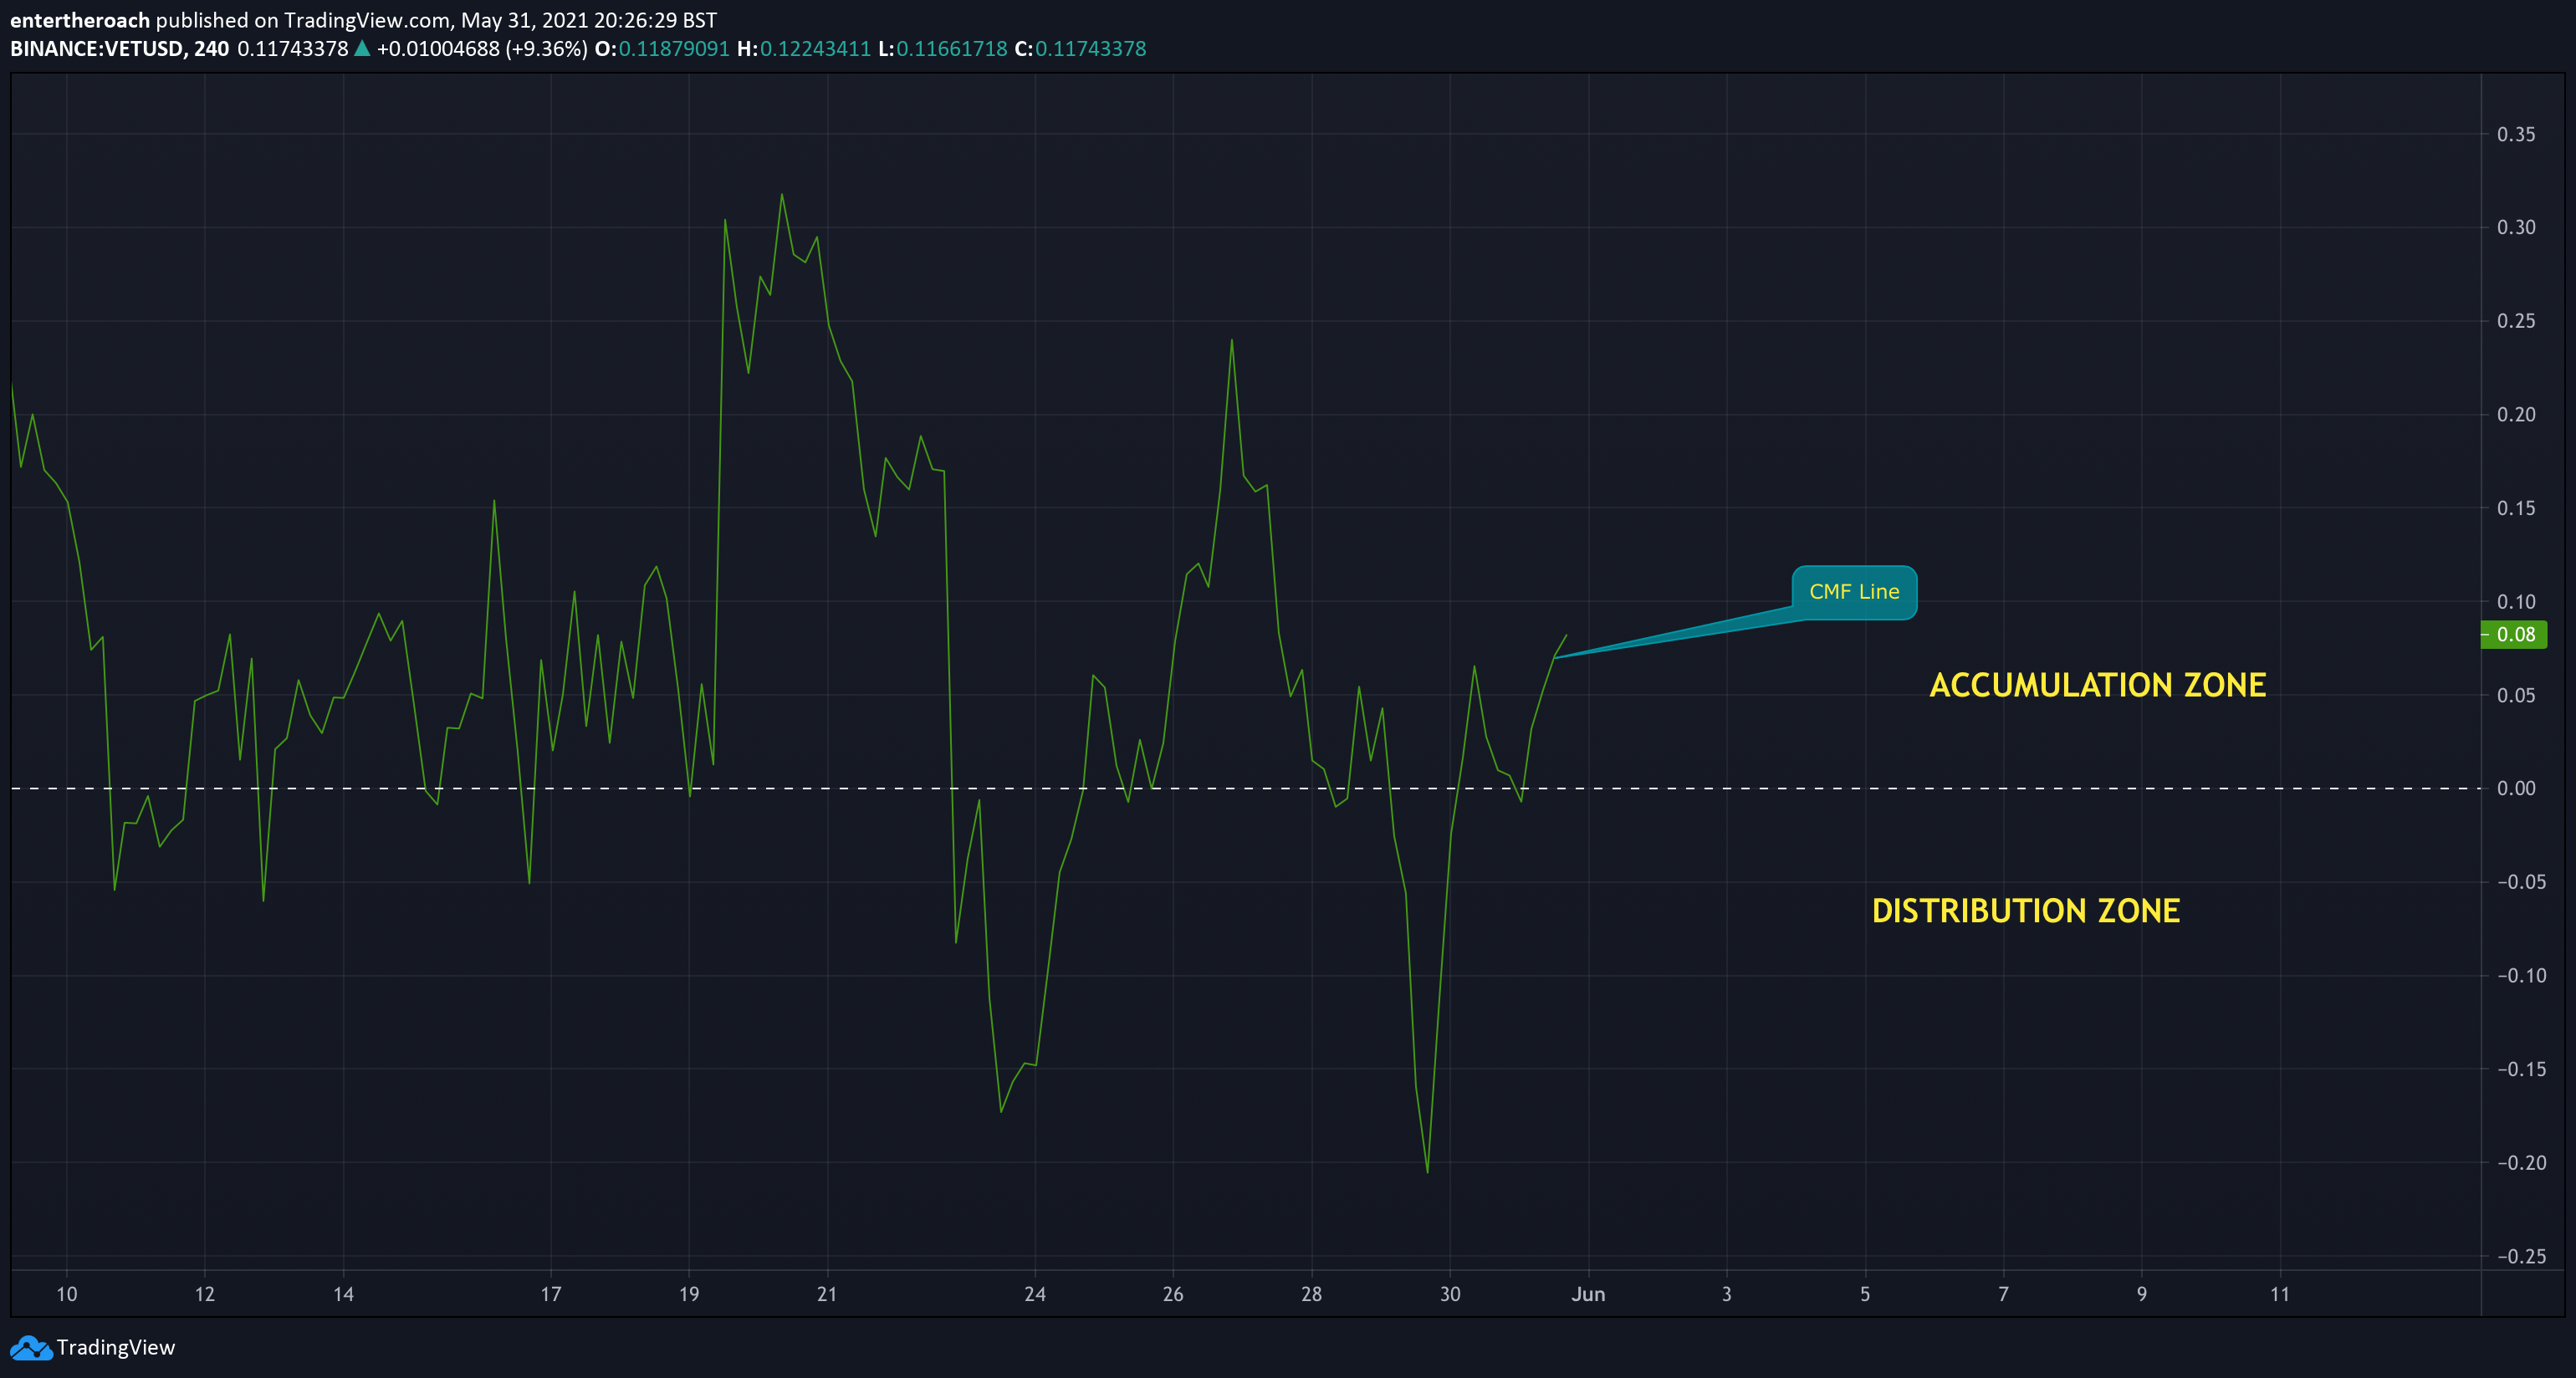
Task: Click the 0.00 zero-line axis label
Action: (2516, 788)
